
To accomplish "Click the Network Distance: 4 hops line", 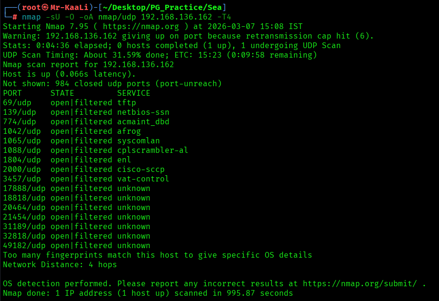I will (x=60, y=264).
